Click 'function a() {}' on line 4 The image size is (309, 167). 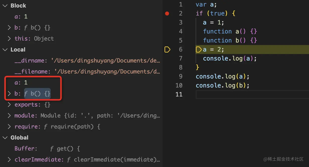pyautogui.click(x=230, y=31)
